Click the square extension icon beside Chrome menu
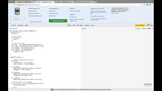 150,5
